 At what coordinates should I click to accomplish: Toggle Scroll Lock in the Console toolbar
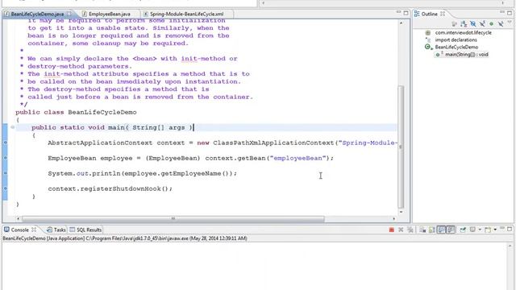(432, 230)
